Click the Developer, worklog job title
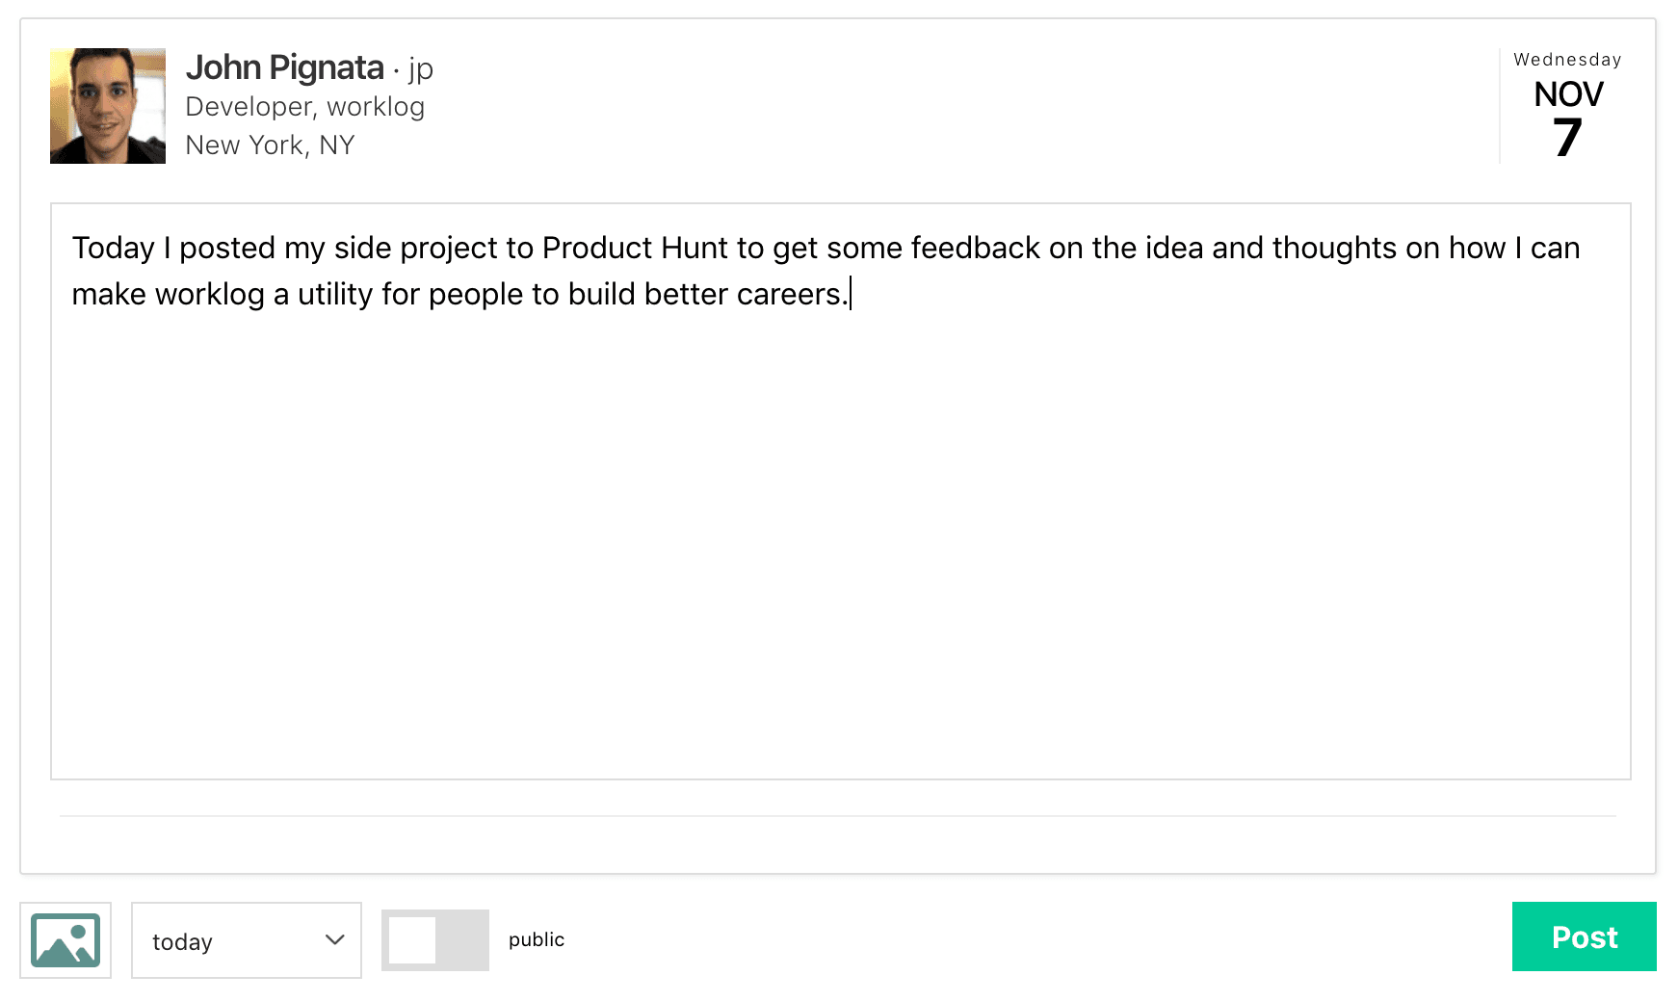Screen dimensions: 1678x1002 [x=304, y=106]
